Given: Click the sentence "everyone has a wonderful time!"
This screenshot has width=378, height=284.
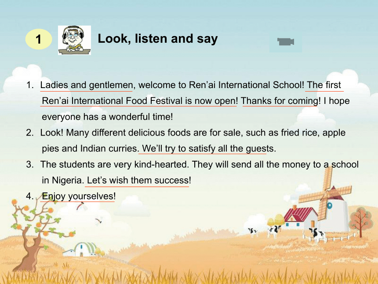Looking at the screenshot, I should coord(107,117).
